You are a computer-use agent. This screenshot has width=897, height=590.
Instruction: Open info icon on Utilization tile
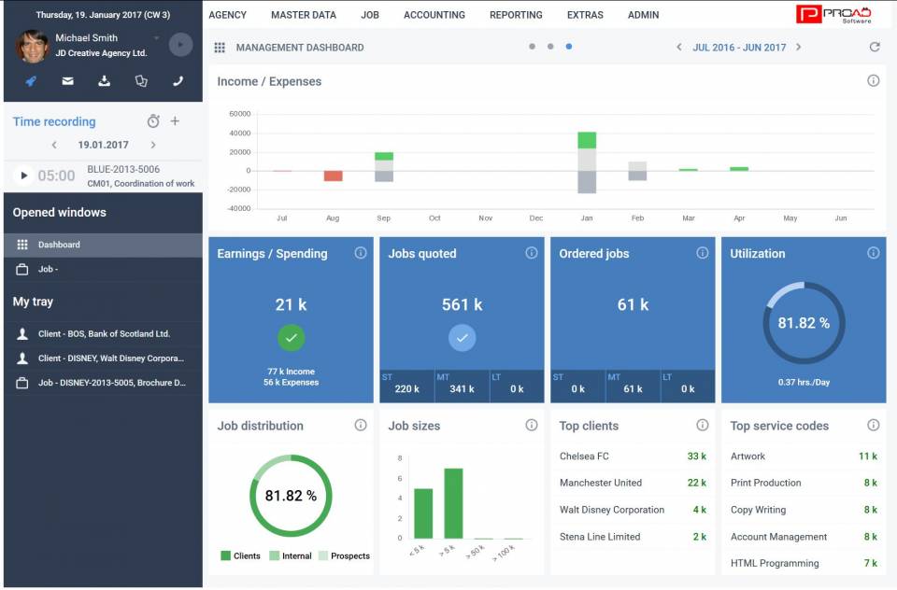873,253
